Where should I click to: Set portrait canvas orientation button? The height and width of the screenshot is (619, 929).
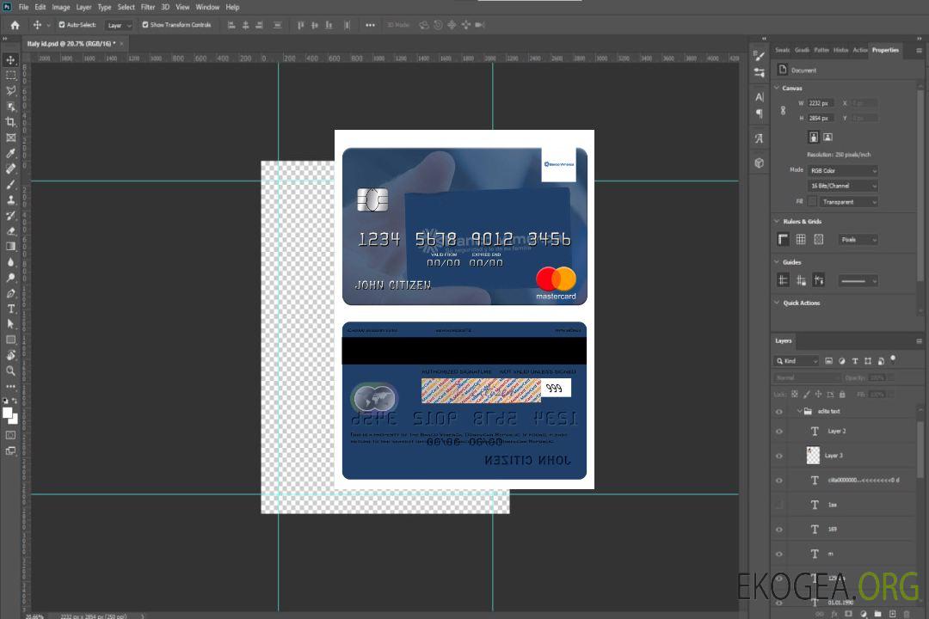814,137
